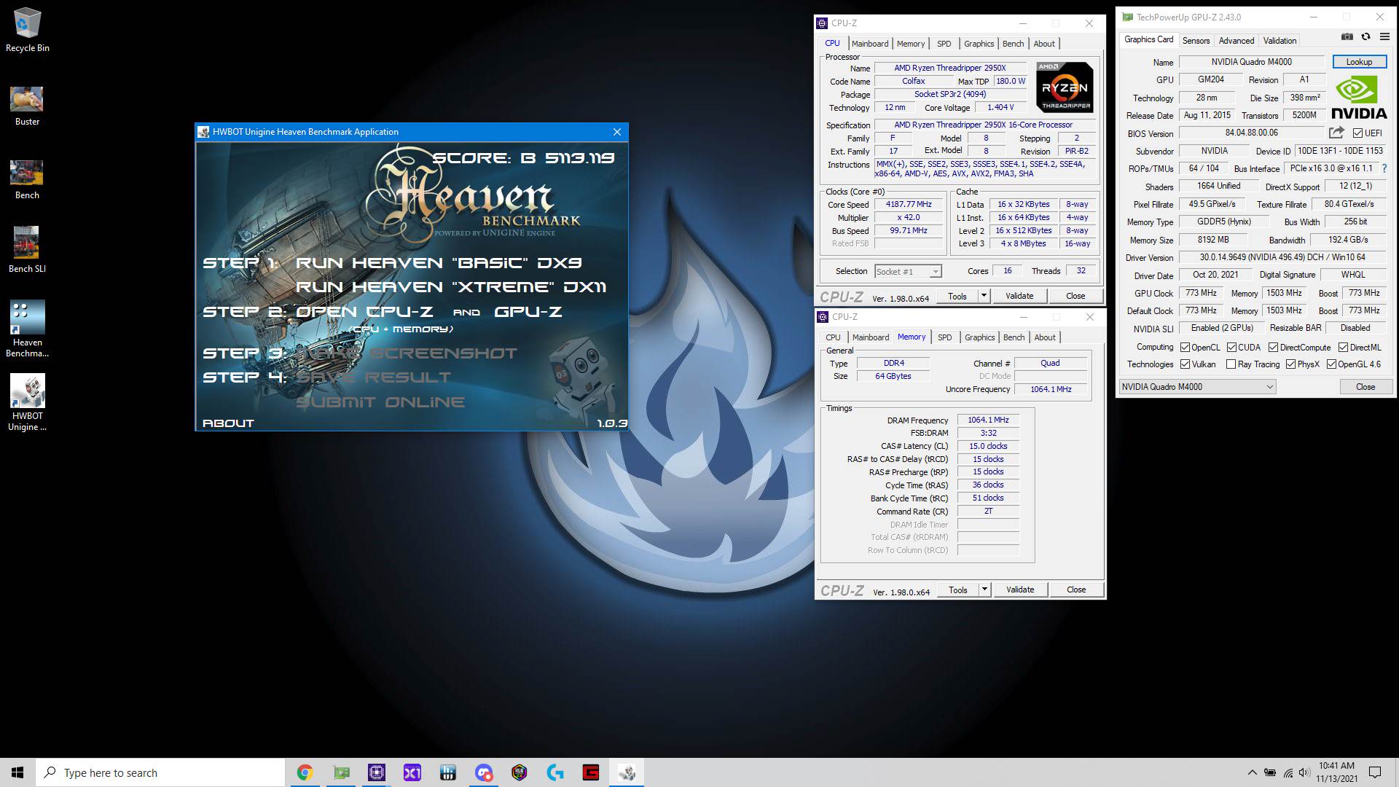
Task: Click the Take Screenshot step in HWBOT Heaven
Action: (x=406, y=353)
